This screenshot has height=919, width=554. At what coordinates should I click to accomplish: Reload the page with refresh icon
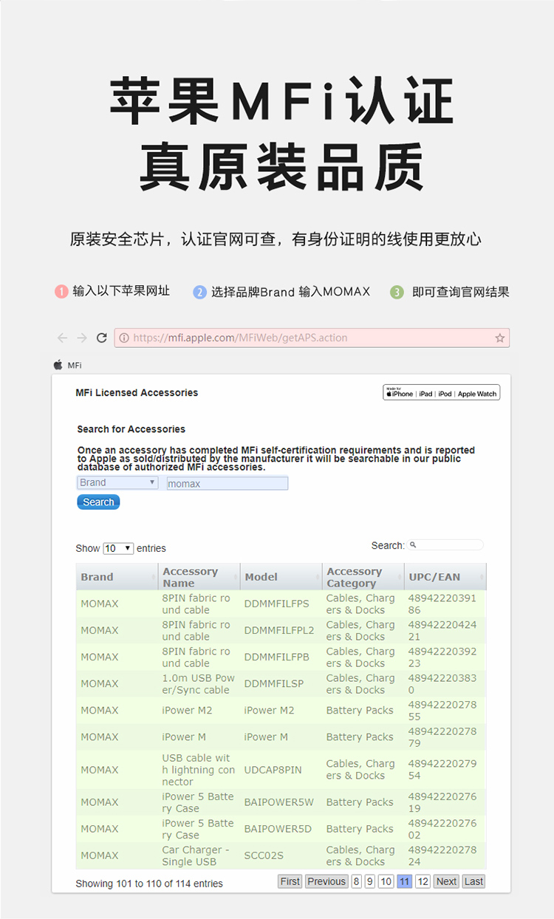102,338
